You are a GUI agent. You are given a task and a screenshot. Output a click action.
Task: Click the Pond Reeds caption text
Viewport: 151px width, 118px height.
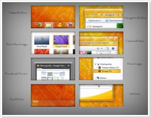42,46
